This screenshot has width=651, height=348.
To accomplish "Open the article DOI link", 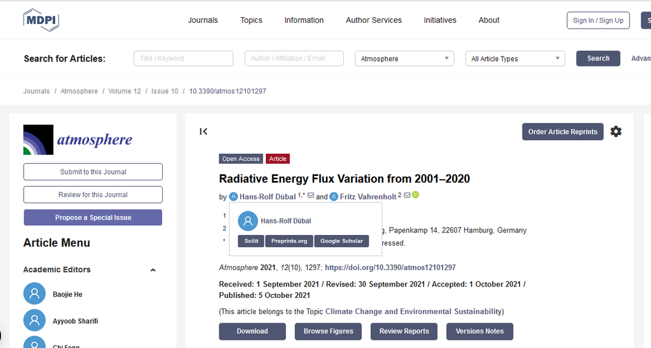I will pyautogui.click(x=390, y=267).
